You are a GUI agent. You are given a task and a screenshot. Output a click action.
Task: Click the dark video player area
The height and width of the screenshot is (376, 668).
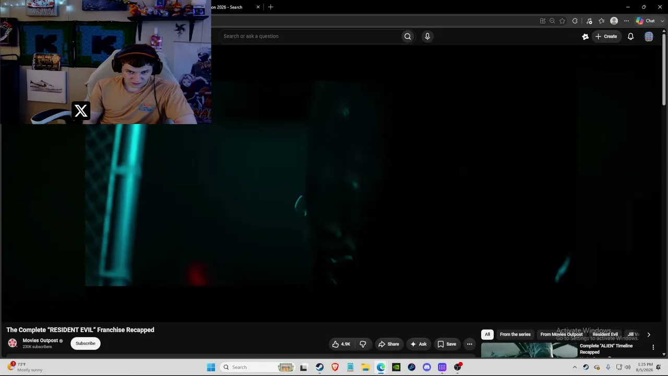[x=331, y=183]
